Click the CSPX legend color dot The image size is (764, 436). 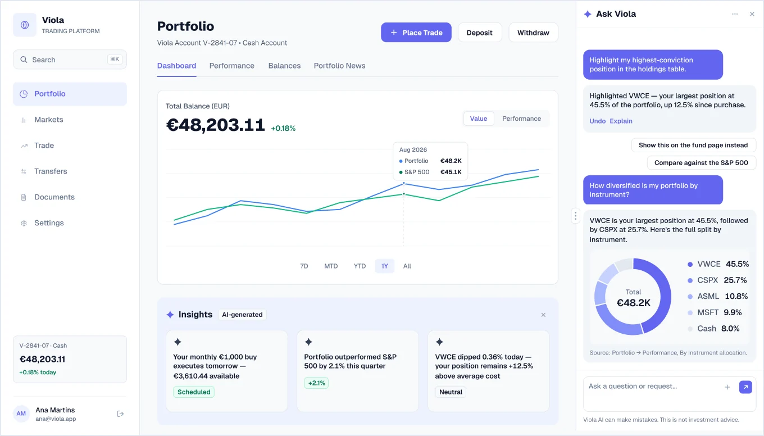(x=690, y=280)
